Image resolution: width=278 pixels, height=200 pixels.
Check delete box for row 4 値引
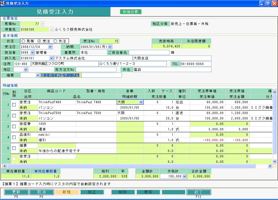(14, 137)
